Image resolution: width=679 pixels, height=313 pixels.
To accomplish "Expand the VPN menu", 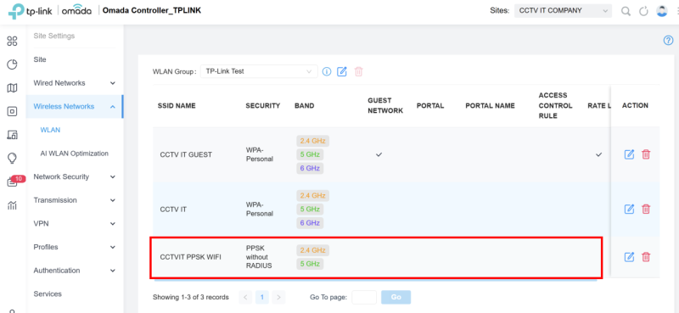I will pyautogui.click(x=75, y=223).
